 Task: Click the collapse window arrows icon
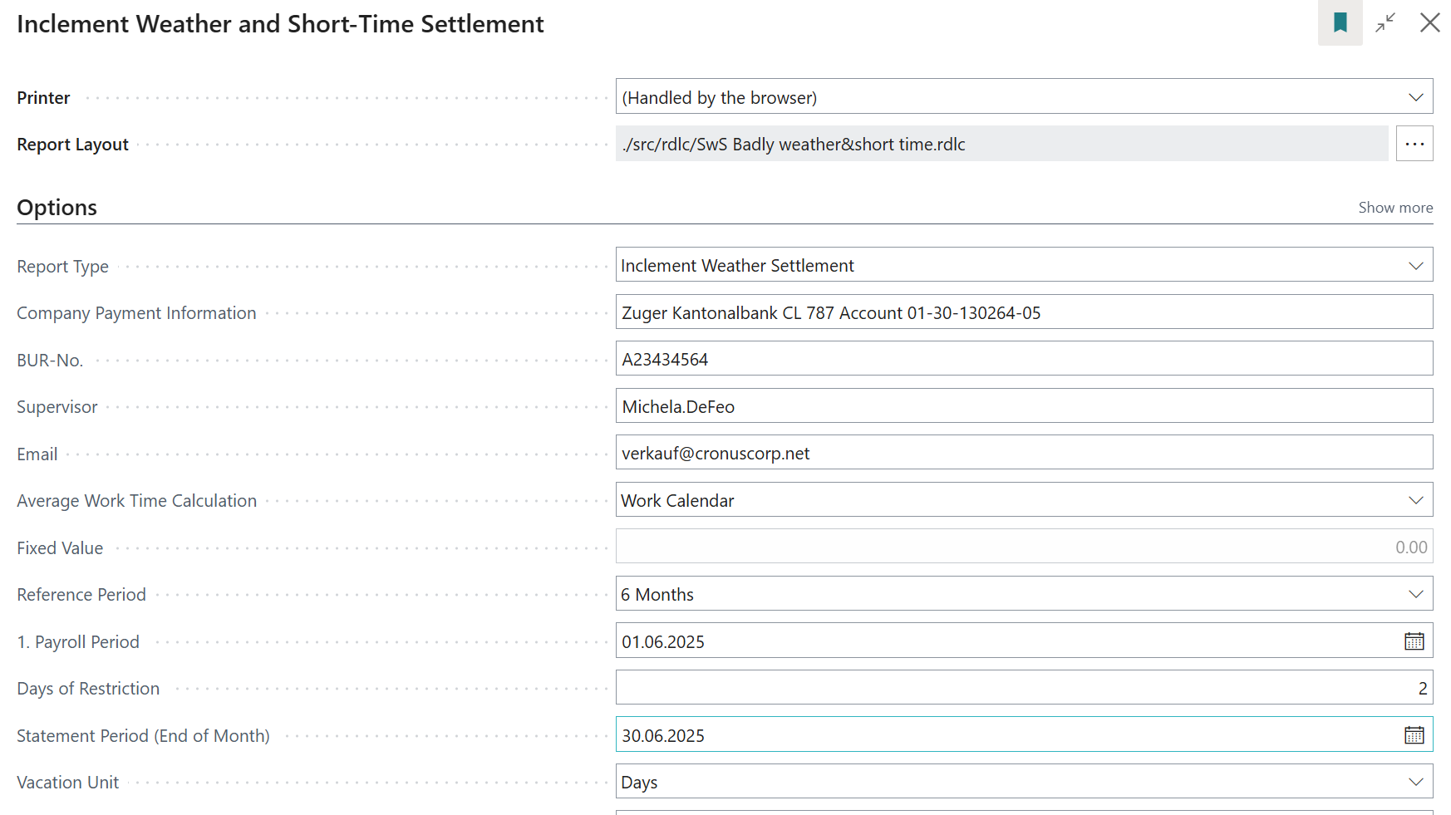[1385, 23]
